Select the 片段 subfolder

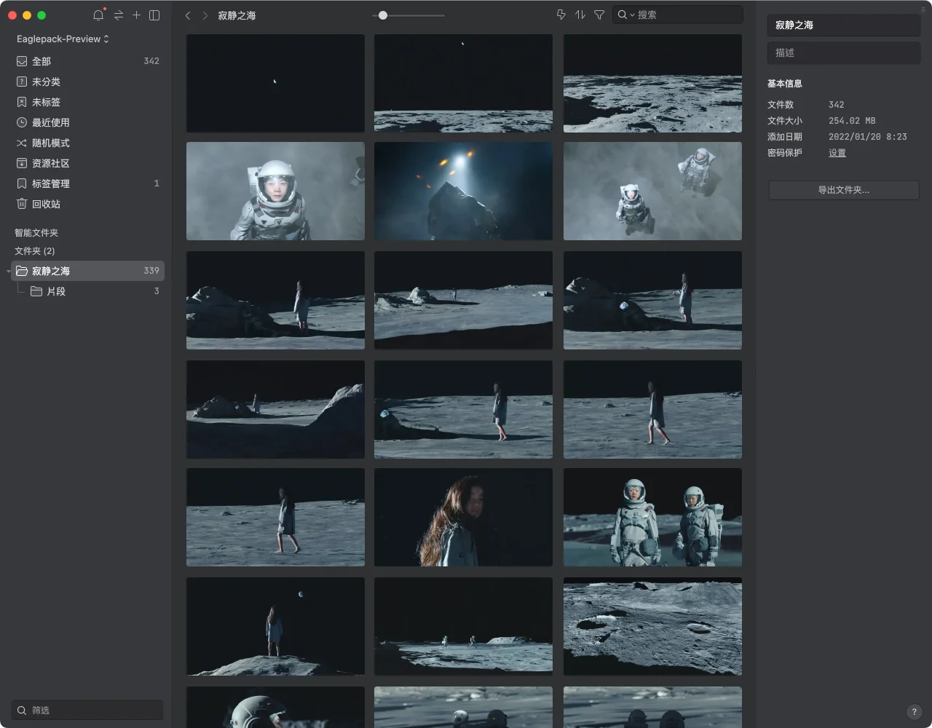pyautogui.click(x=95, y=291)
